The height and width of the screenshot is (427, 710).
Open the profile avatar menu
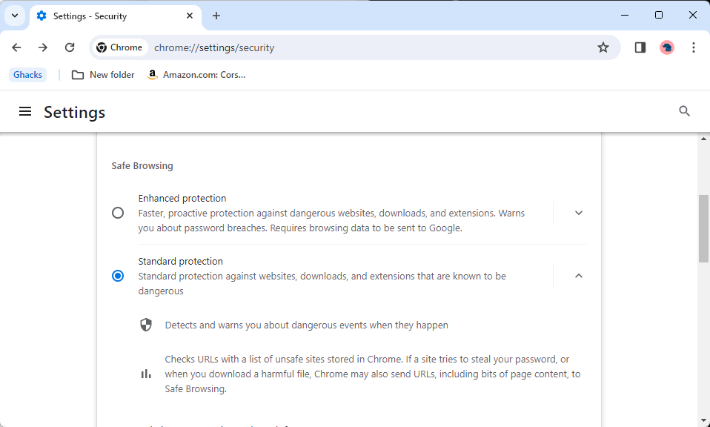coord(666,47)
